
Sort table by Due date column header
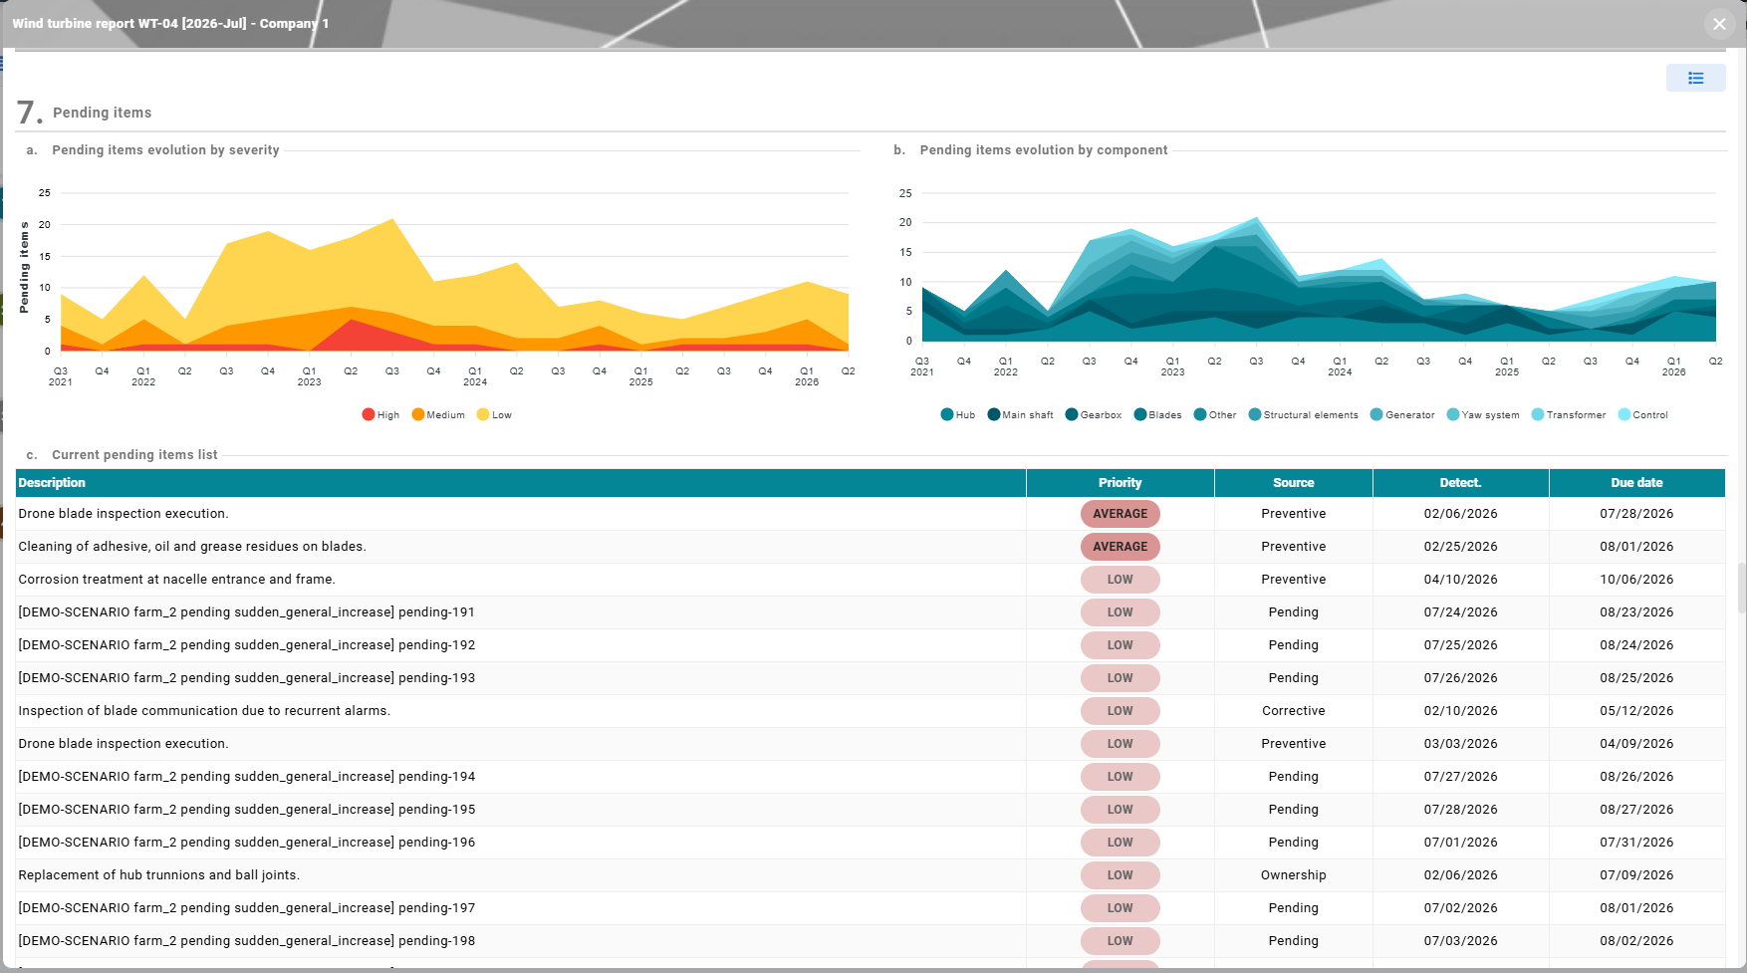[1637, 483]
